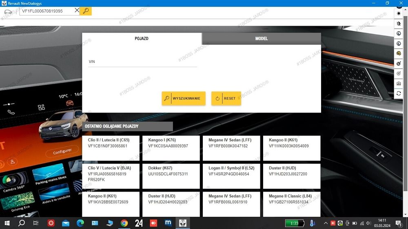Open the book-shaped sidebar icon
This screenshot has height=229, width=408.
pyautogui.click(x=399, y=84)
